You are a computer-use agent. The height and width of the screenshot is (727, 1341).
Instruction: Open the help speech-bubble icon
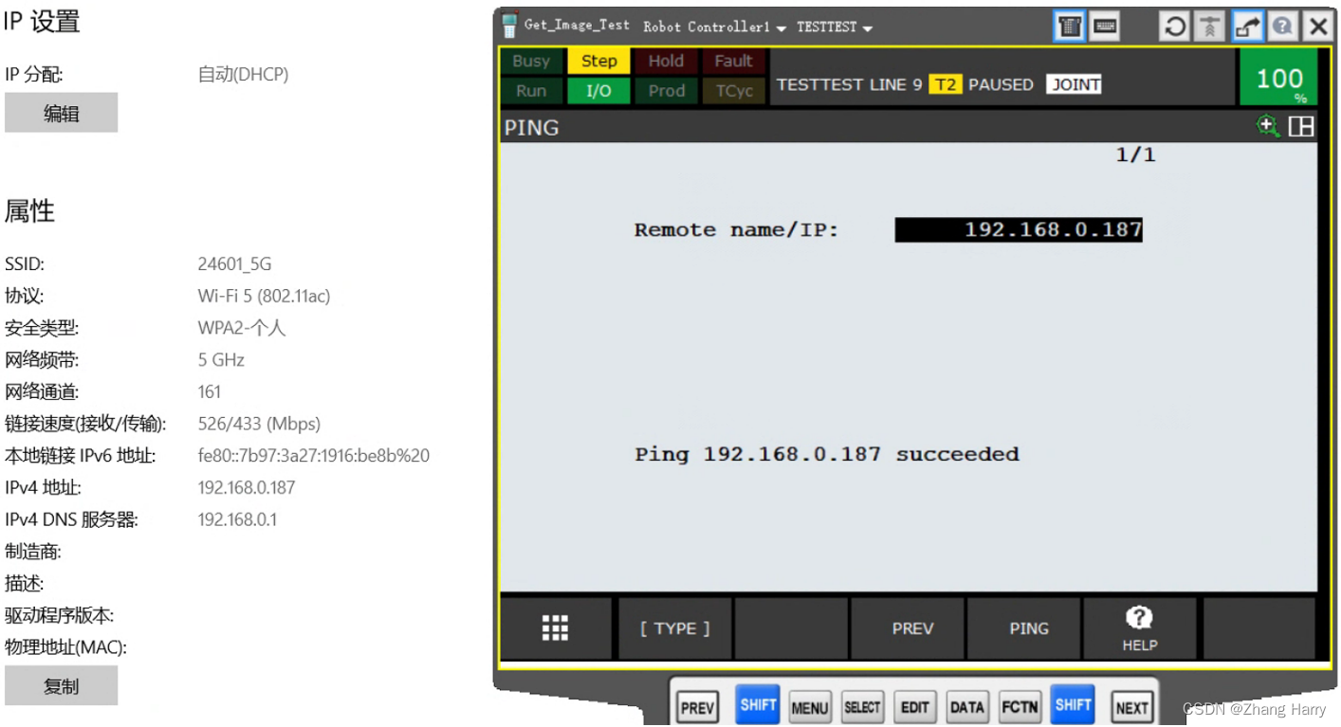(x=1281, y=27)
